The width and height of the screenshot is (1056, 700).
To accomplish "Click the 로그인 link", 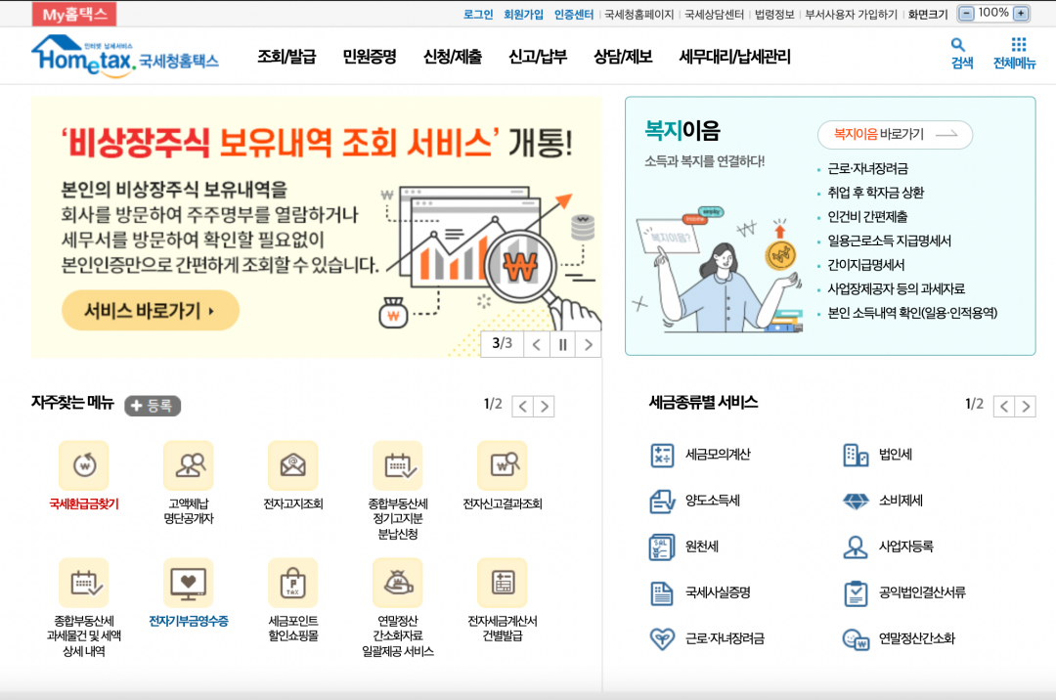I will (478, 14).
